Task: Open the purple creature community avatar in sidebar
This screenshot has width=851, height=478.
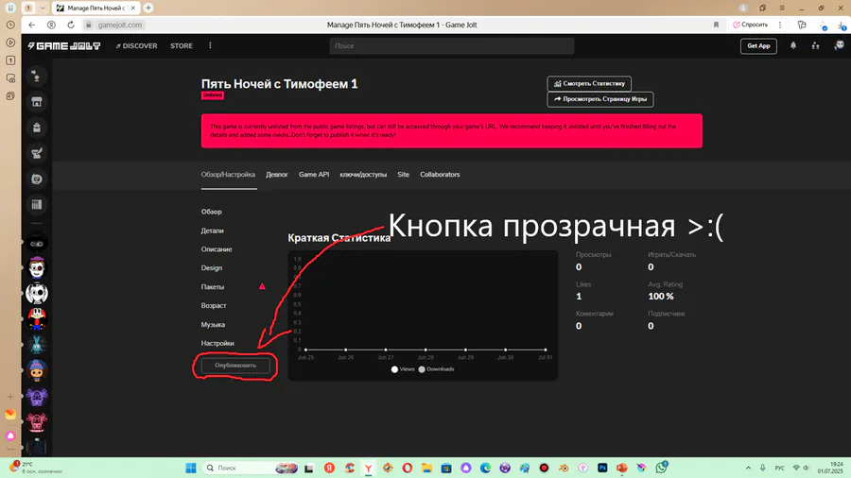Action: point(37,397)
